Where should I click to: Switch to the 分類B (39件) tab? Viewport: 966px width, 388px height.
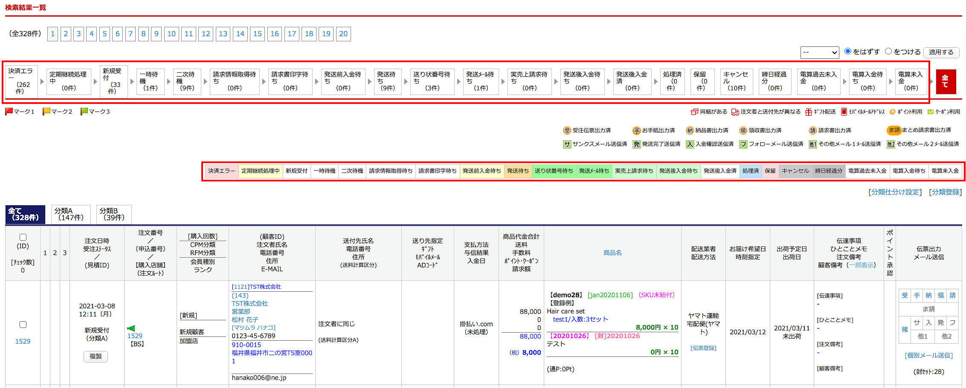coord(113,214)
